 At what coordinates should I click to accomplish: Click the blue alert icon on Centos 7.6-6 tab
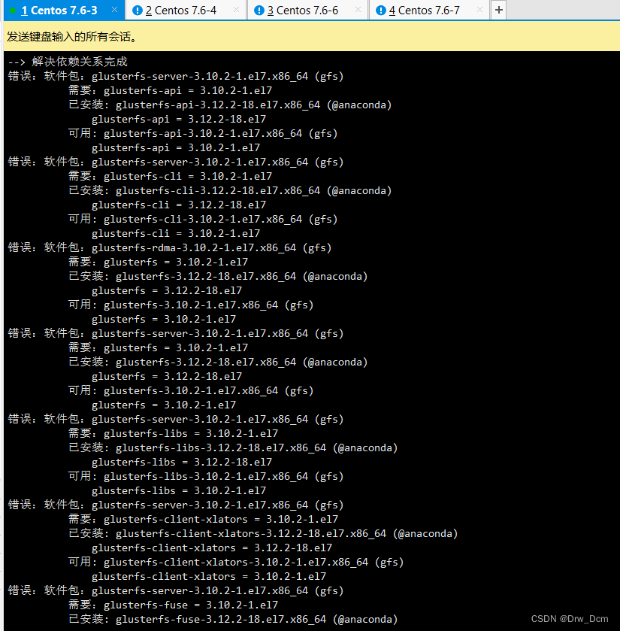pyautogui.click(x=259, y=11)
